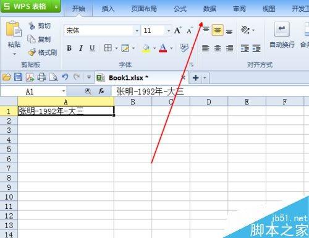The height and width of the screenshot is (238, 309).
Task: Click the formula bar text
Action: 150,91
